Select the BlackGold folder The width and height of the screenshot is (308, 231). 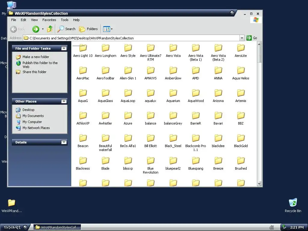click(x=241, y=141)
